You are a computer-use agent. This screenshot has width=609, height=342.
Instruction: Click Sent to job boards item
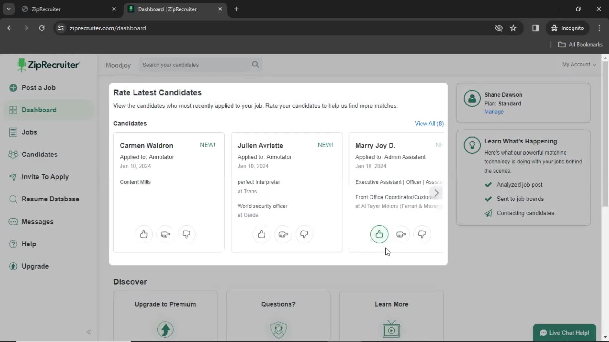tap(514, 199)
